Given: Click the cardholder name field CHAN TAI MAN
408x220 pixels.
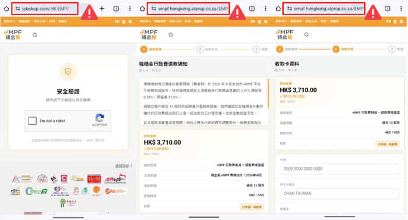Looking at the screenshot, I should 340,193.
